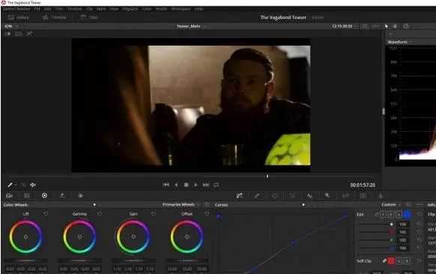Toggle R channel in curve Edit row
Viewport: 436px width, 274px height.
(390, 214)
